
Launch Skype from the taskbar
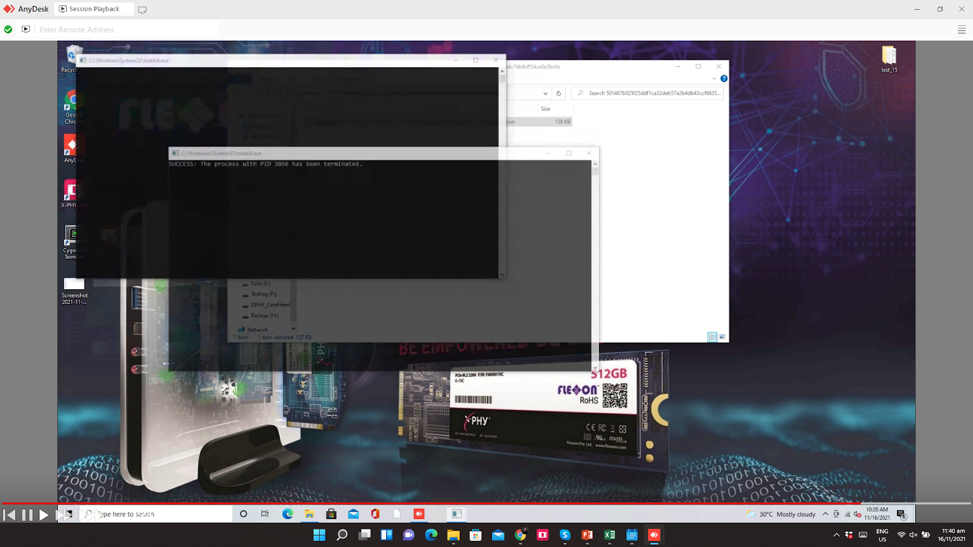565,535
